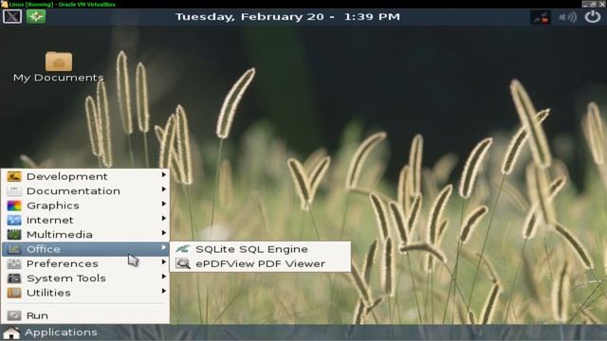Choose Run from the applications menu

coord(85,315)
